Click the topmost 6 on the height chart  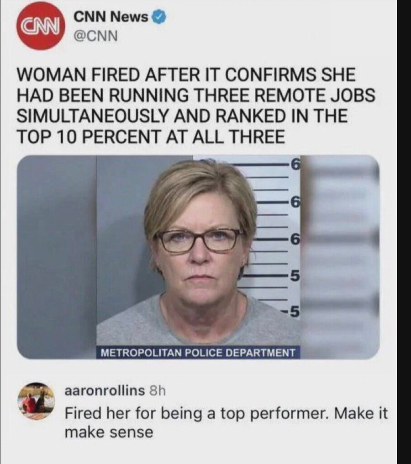pos(295,164)
